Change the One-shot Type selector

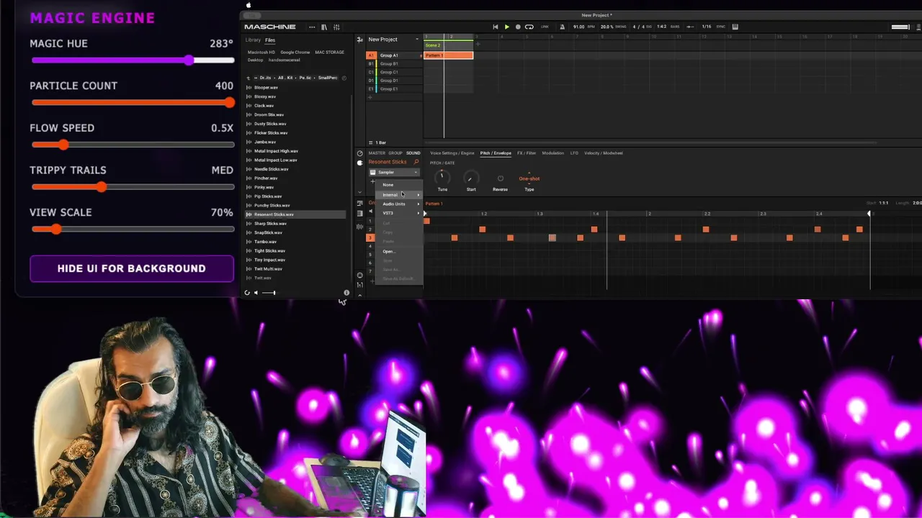tap(529, 178)
